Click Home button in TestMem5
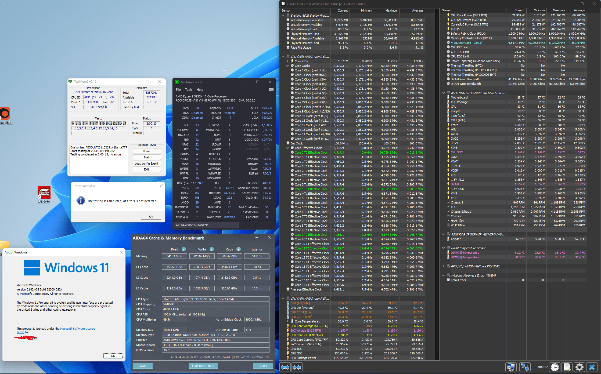The height and width of the screenshot is (374, 601). point(146,151)
